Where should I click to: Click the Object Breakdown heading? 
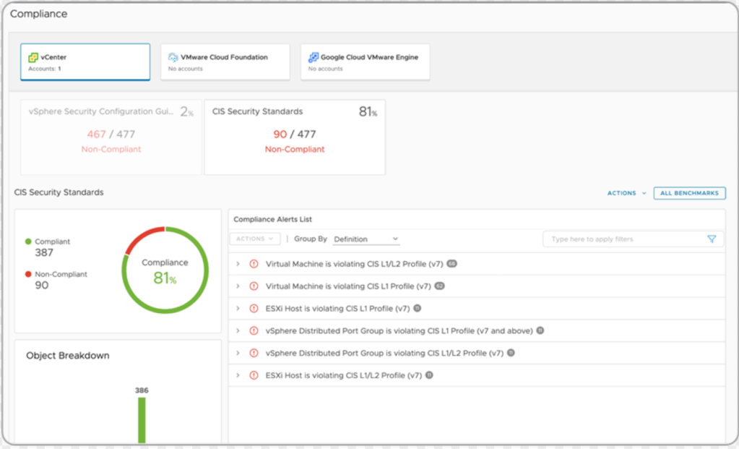pos(68,356)
